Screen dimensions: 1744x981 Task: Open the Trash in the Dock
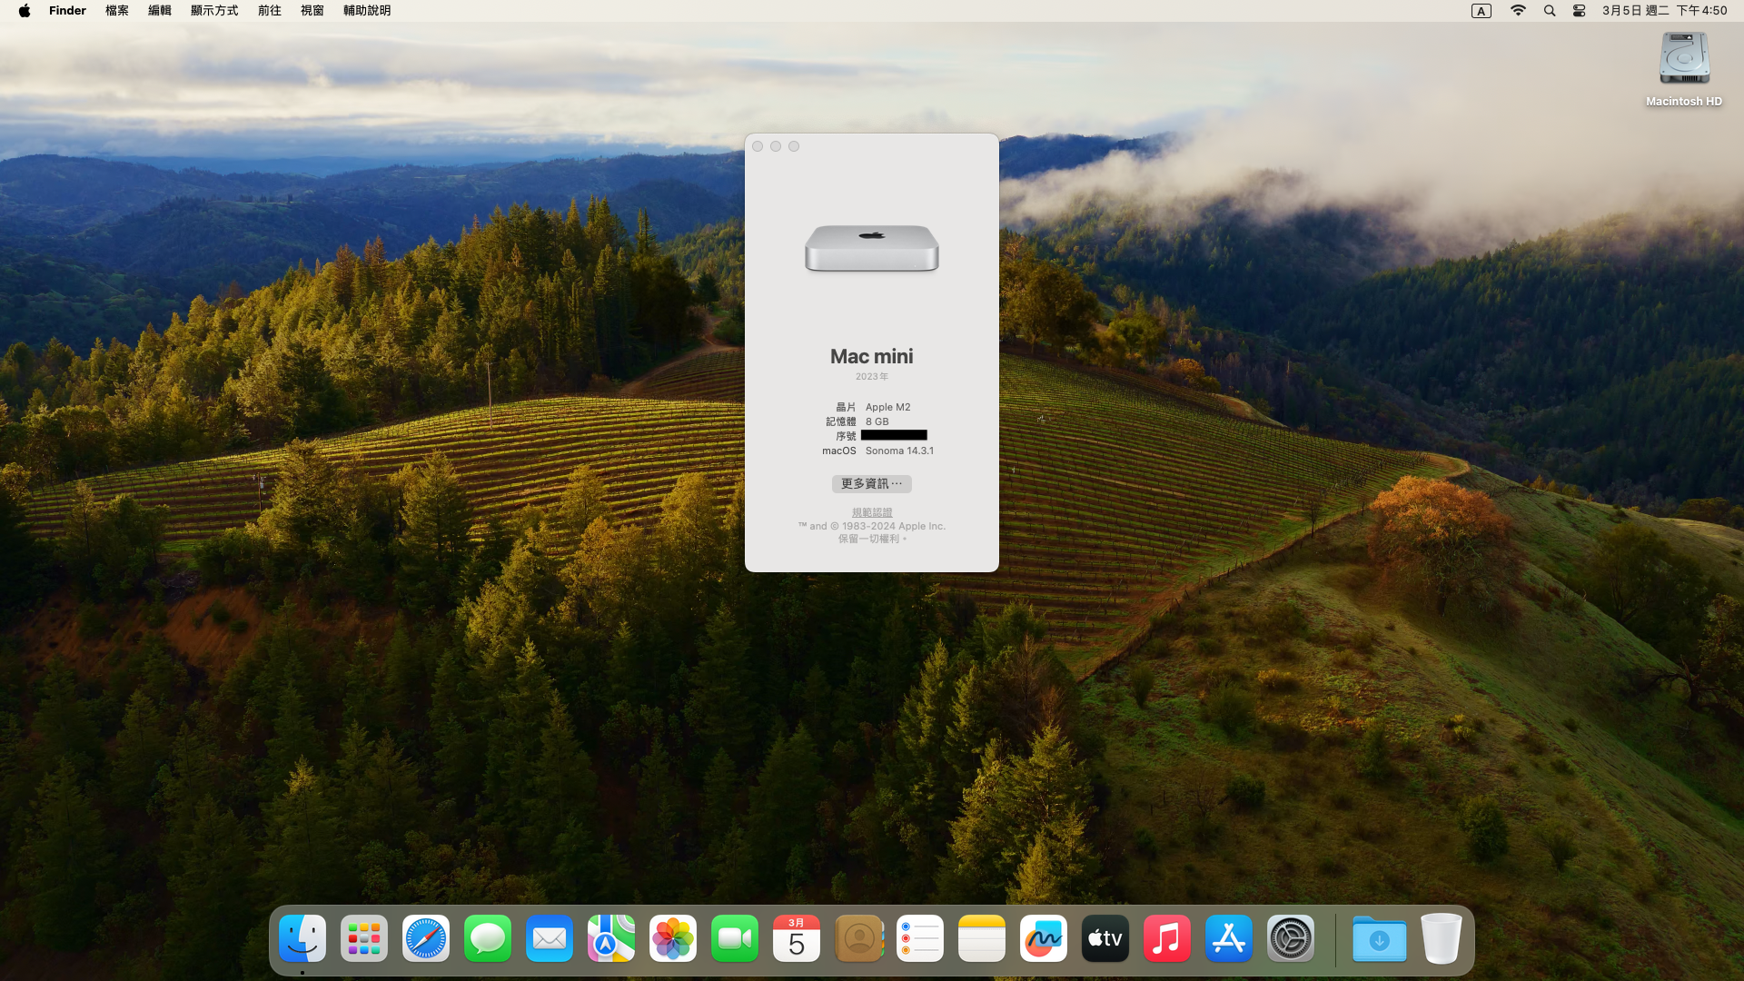(1441, 938)
